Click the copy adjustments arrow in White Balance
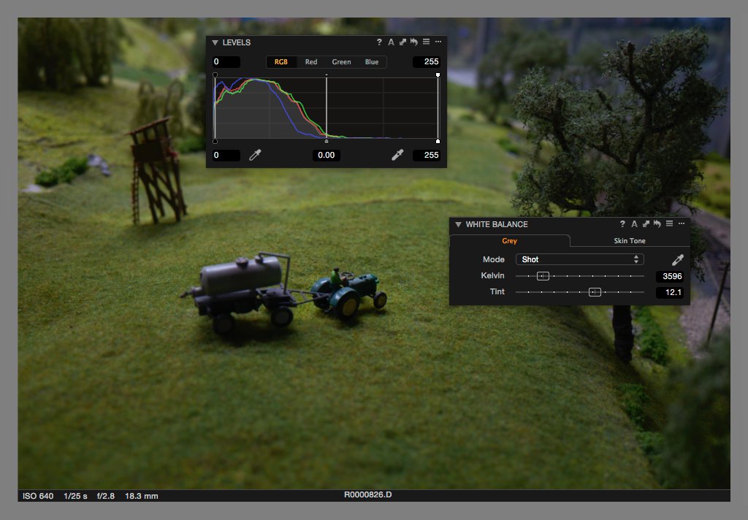748x520 pixels. pyautogui.click(x=646, y=223)
